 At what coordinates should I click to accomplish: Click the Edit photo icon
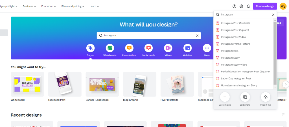pos(245,97)
